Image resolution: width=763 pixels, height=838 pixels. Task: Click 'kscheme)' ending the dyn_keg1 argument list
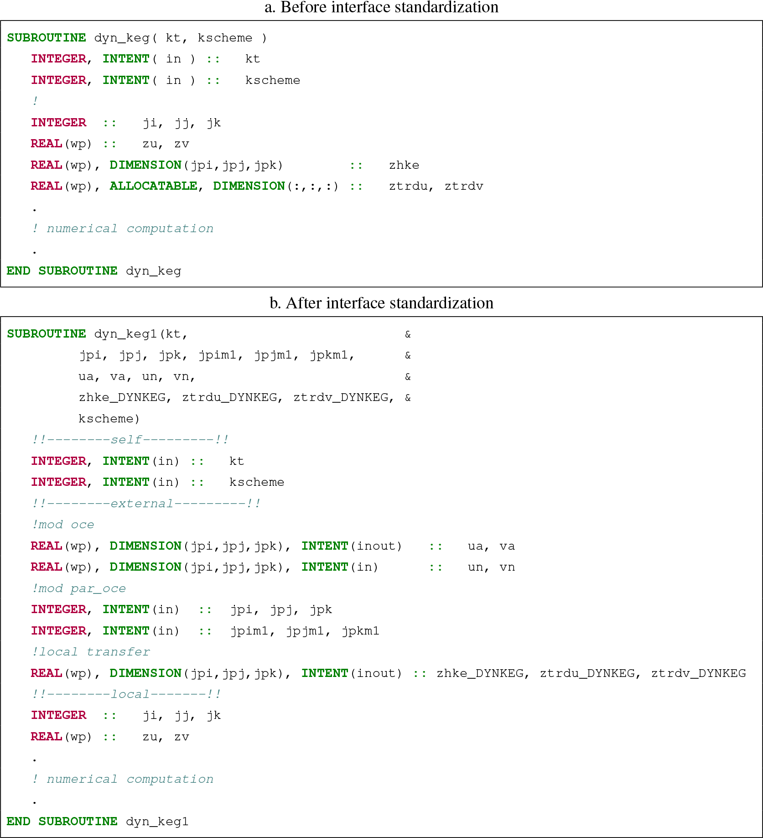pyautogui.click(x=109, y=419)
